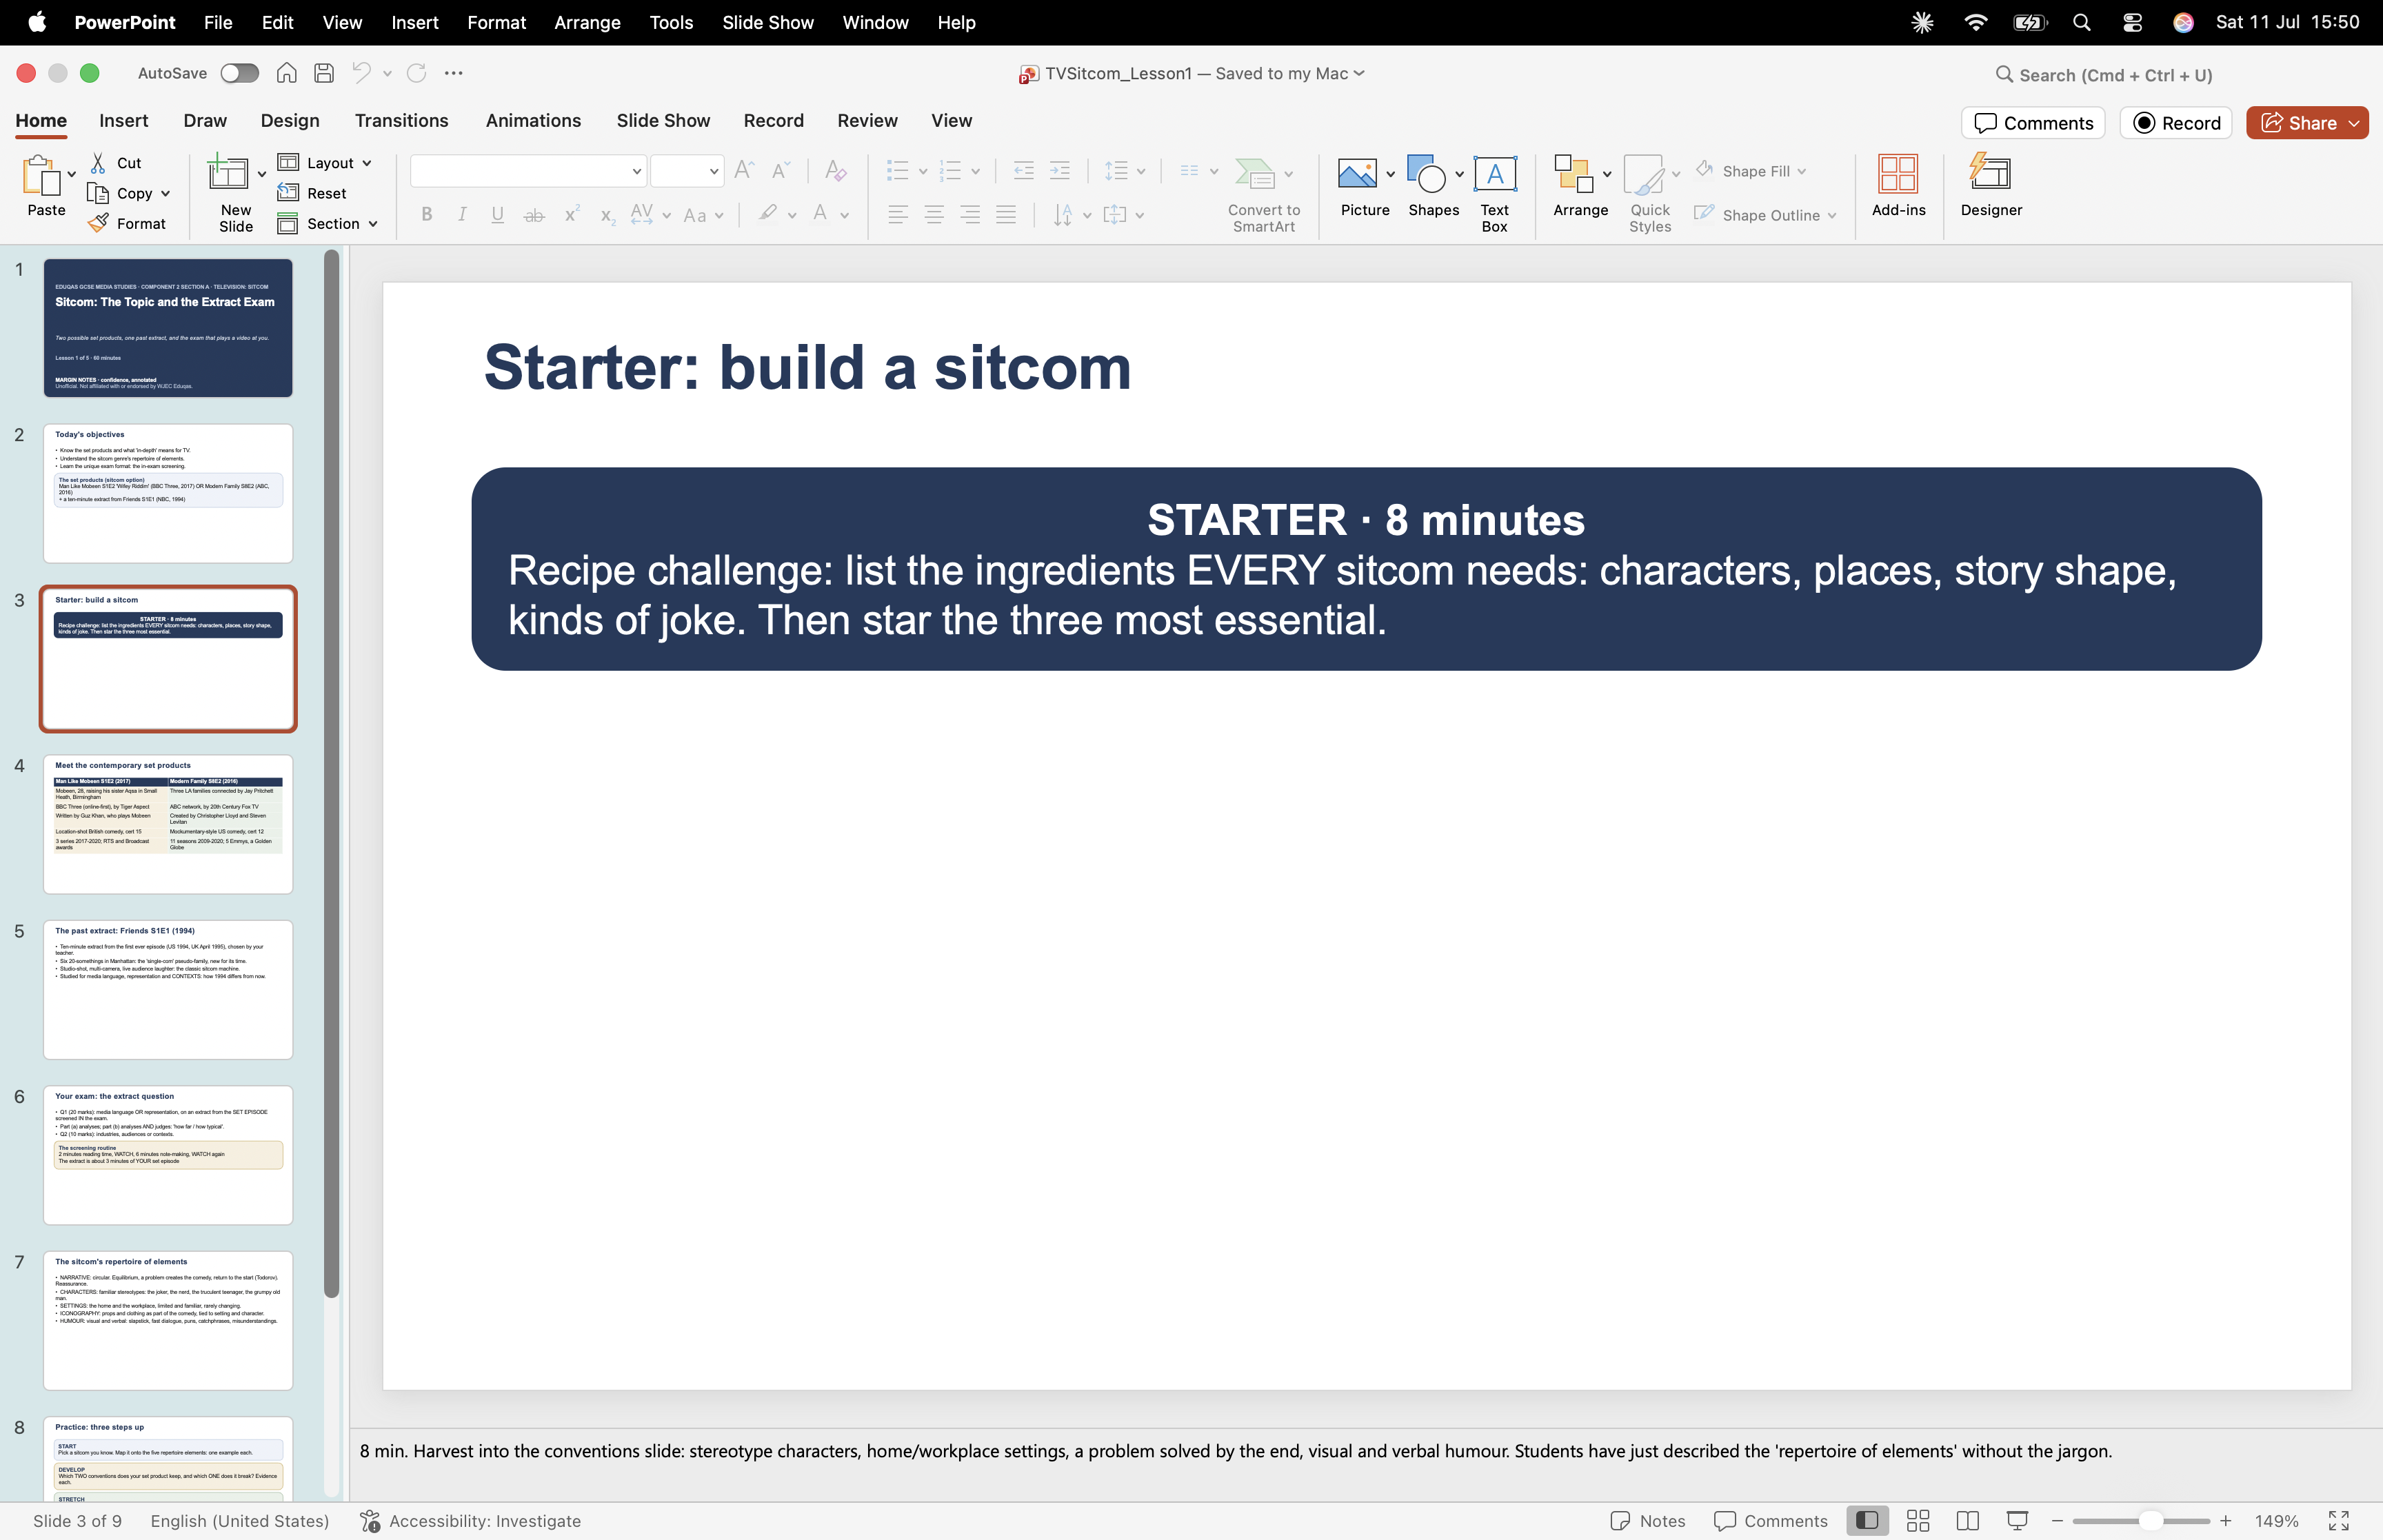Toggle Superscript formatting
The height and width of the screenshot is (1540, 2383).
point(571,214)
